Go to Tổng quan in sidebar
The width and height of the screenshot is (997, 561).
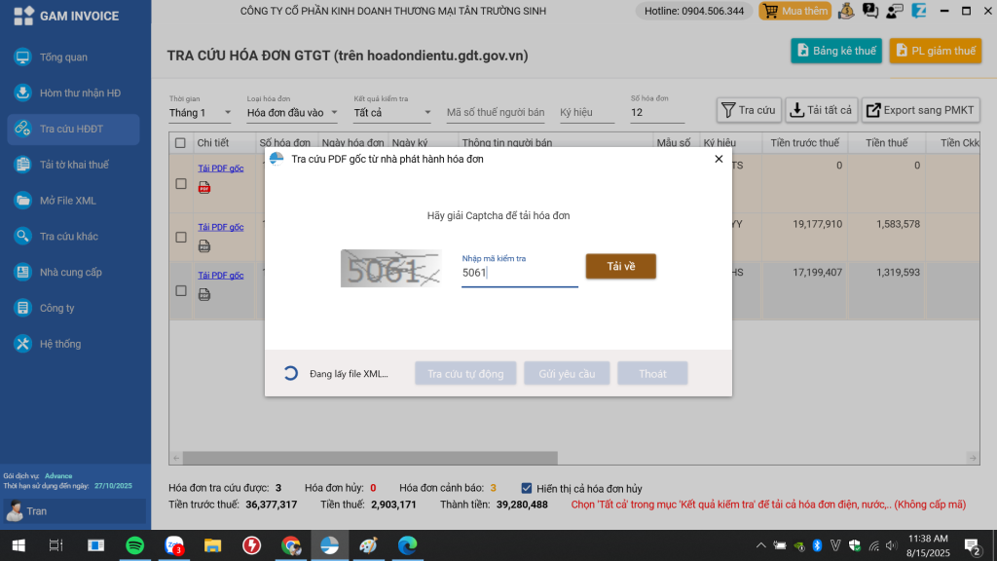pos(63,57)
